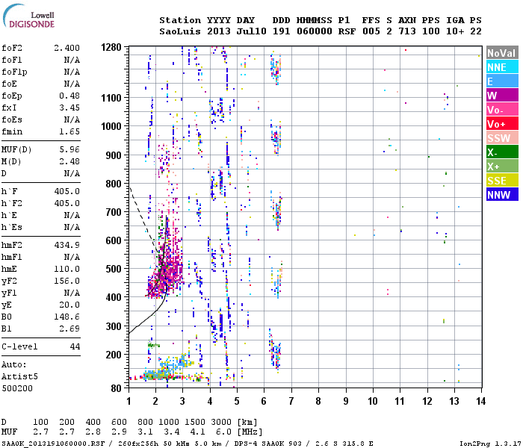Click the D 1500 distance column header

[195, 422]
